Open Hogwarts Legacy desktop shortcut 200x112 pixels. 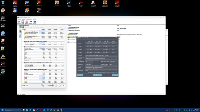(69, 3)
